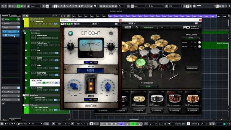Expand the Direct Routing inspector section

(x=11, y=92)
